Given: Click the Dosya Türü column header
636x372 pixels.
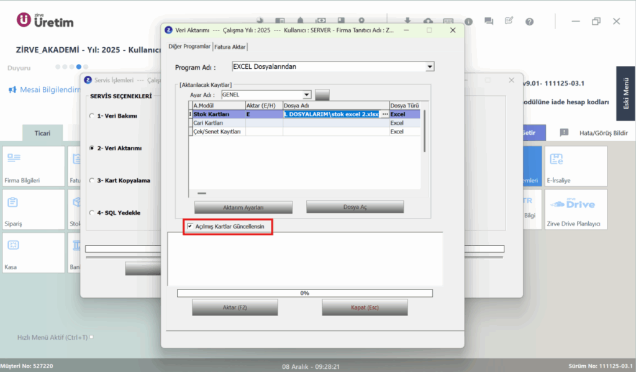Looking at the screenshot, I should pyautogui.click(x=404, y=106).
